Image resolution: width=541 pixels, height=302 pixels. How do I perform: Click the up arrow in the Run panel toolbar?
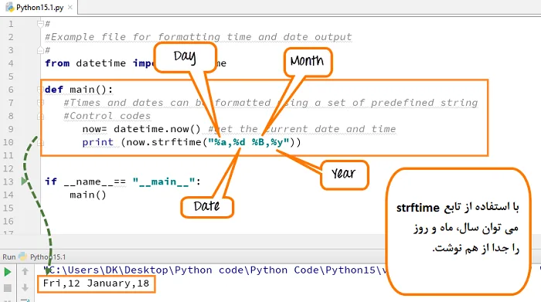[x=25, y=272]
